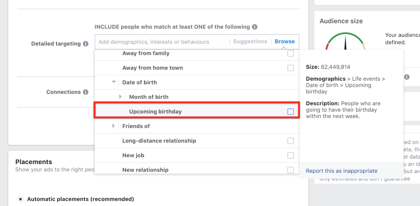Click info icon next to Detailed targeting
The width and height of the screenshot is (420, 206).
click(x=86, y=44)
